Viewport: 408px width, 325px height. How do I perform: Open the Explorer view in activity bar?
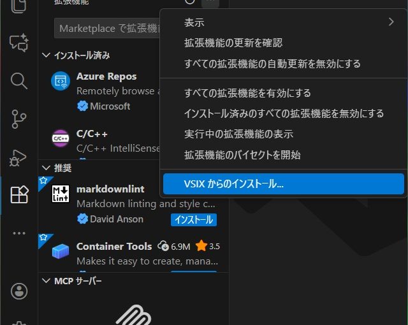point(18,6)
